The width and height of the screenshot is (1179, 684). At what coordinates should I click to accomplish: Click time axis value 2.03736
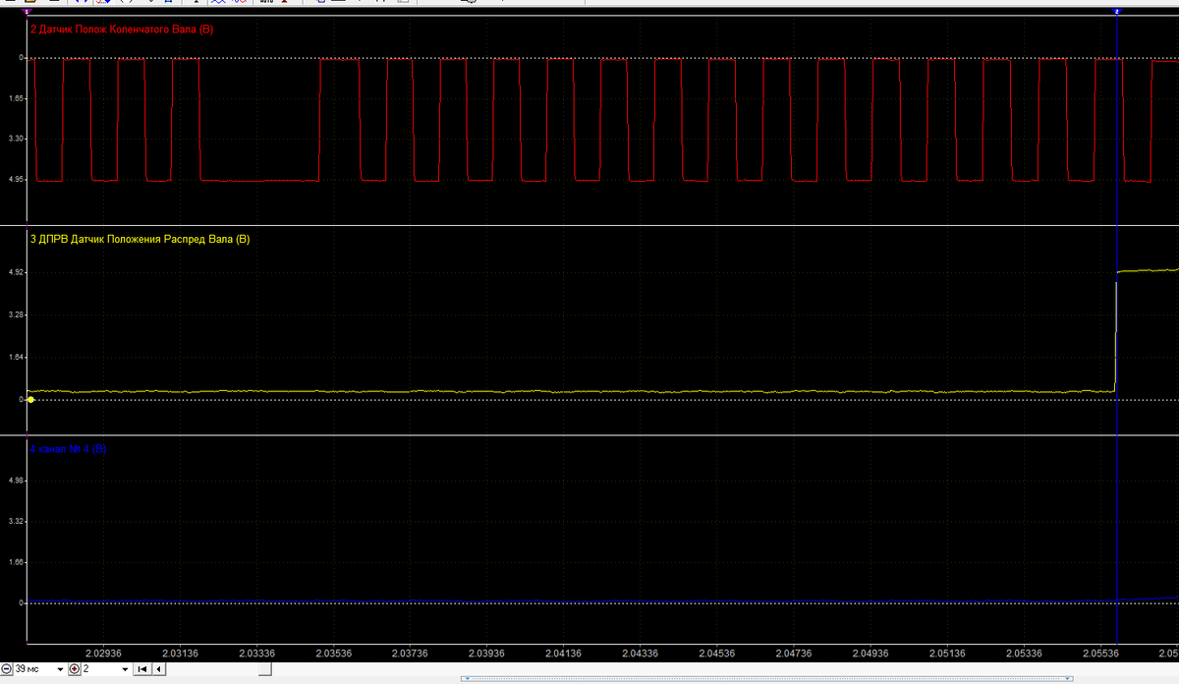click(410, 653)
